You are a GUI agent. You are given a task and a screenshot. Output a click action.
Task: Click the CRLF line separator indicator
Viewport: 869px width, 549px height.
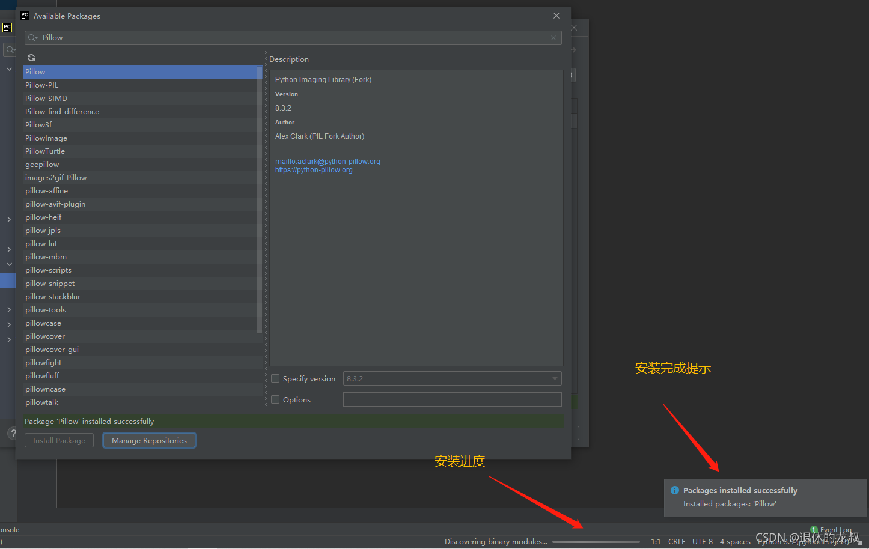coord(677,542)
